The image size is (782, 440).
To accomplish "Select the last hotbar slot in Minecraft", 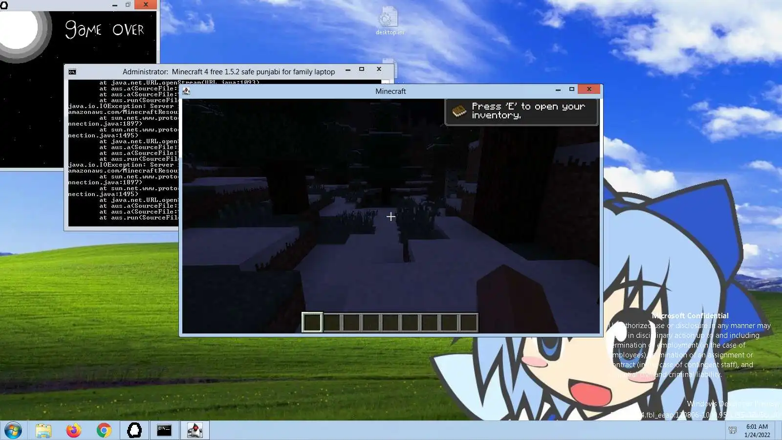I will click(x=469, y=323).
